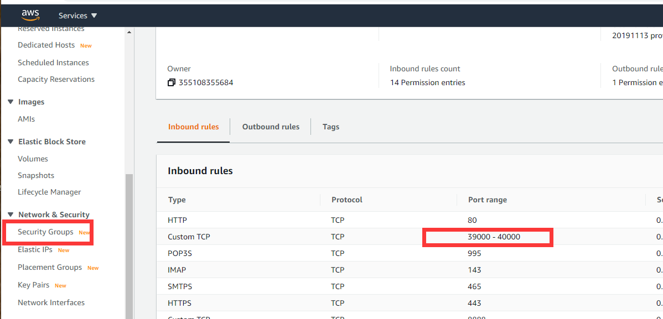This screenshot has width=663, height=319.
Task: Open Network Interfaces page
Action: (51, 302)
